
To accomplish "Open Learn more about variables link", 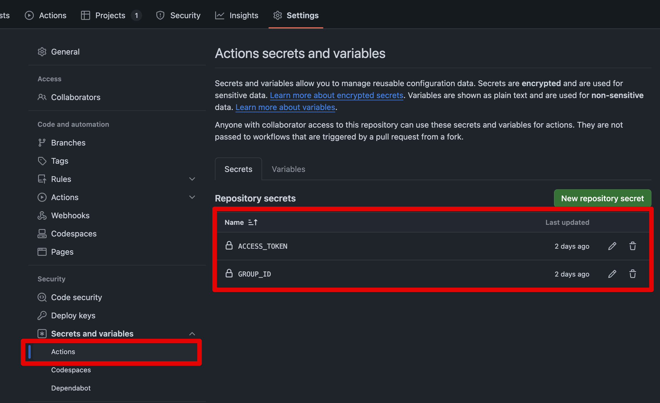I will coord(285,107).
